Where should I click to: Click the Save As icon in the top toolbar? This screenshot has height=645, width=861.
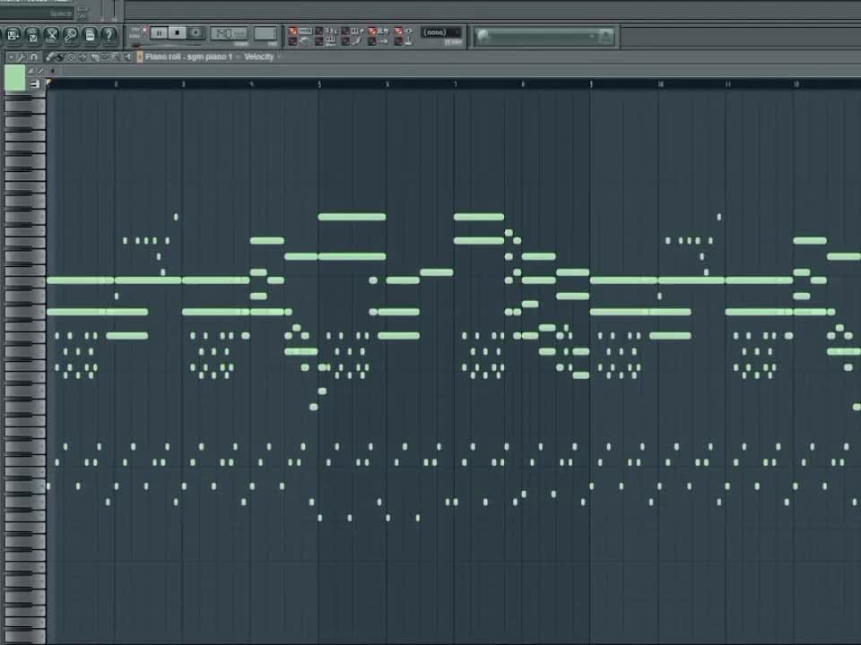13,36
